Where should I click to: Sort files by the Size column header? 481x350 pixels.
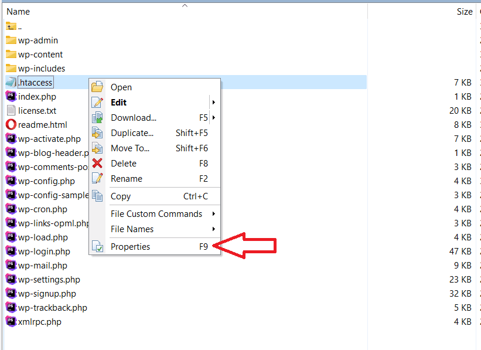coord(464,12)
